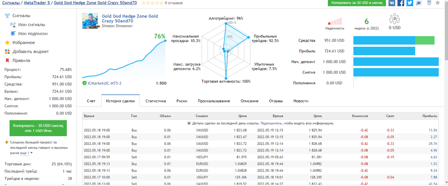
Task: Switch to the Статистика tab
Action: 156,101
